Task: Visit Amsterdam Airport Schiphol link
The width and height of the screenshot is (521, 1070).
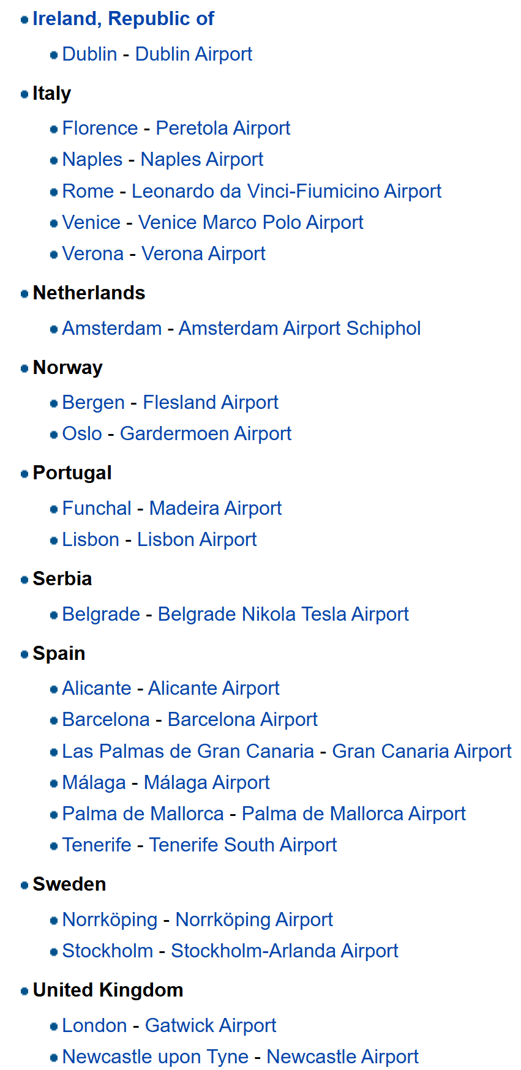Action: tap(299, 329)
